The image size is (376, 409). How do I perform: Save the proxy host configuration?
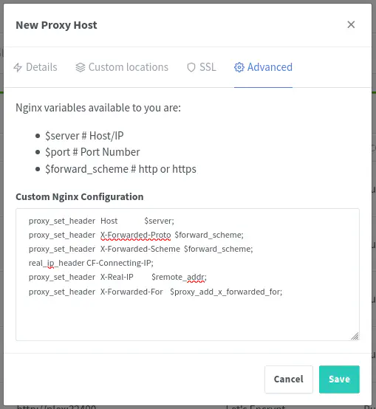[x=339, y=379]
